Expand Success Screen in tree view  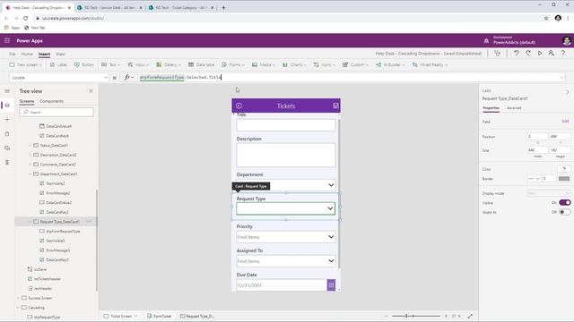[x=18, y=298]
